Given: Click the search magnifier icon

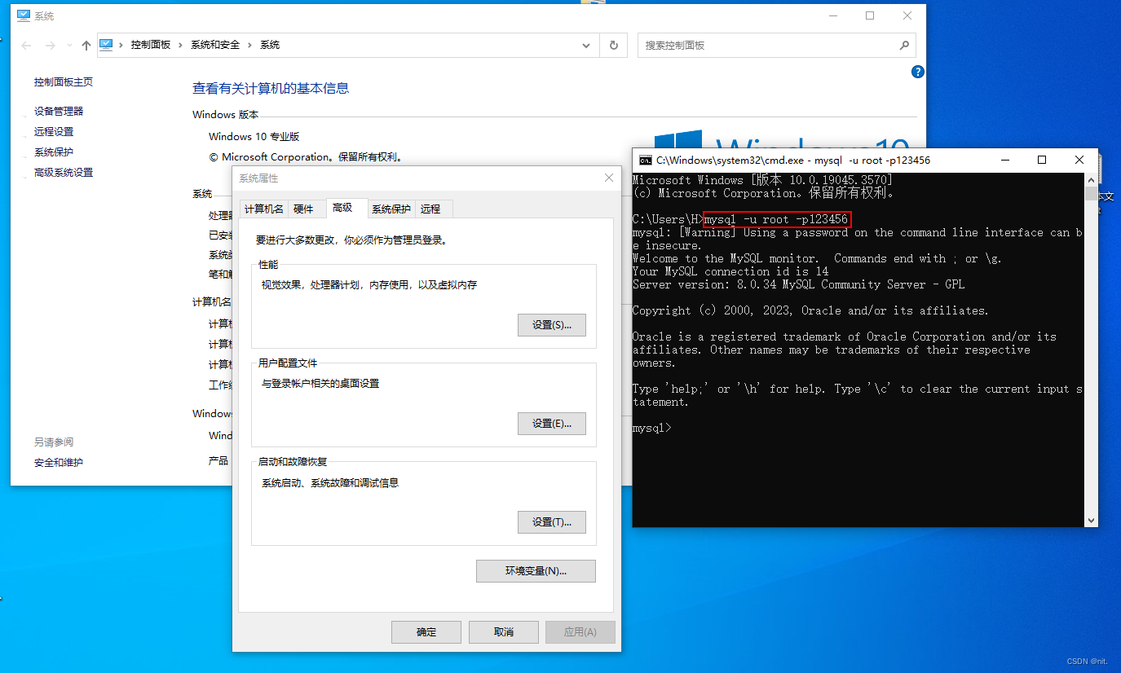Looking at the screenshot, I should pyautogui.click(x=903, y=46).
